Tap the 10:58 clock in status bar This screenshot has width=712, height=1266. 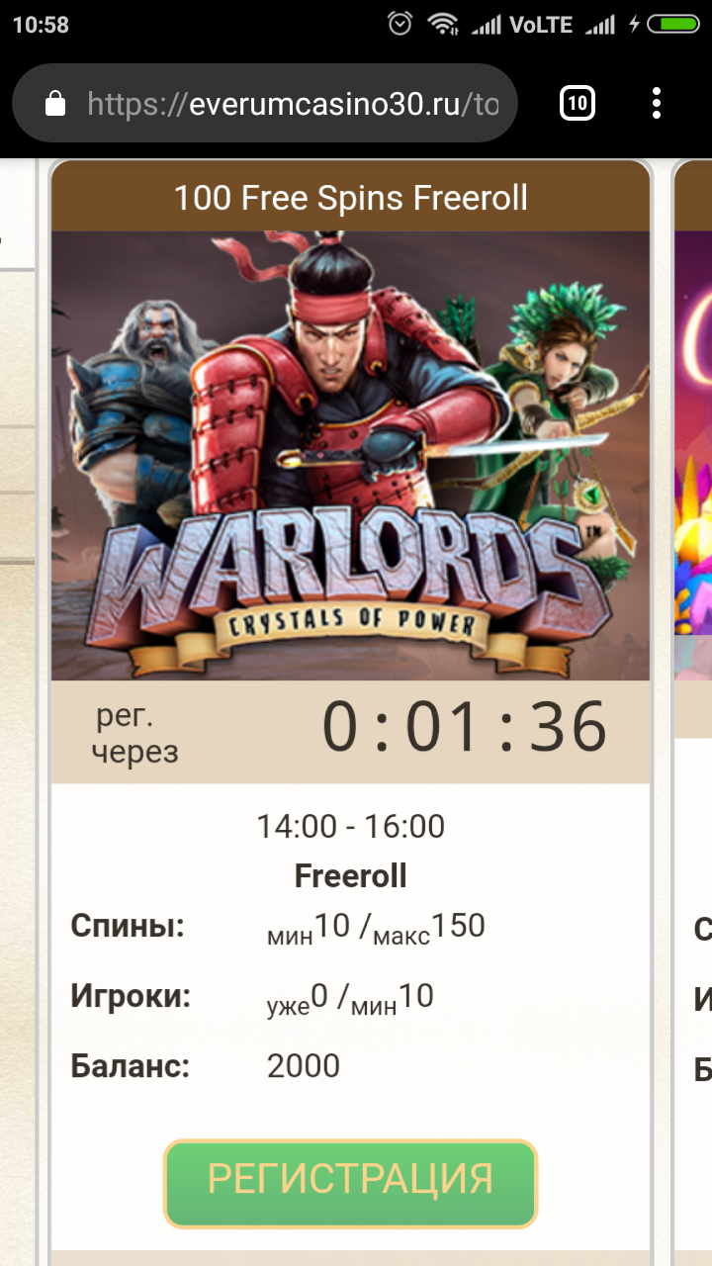(x=41, y=25)
